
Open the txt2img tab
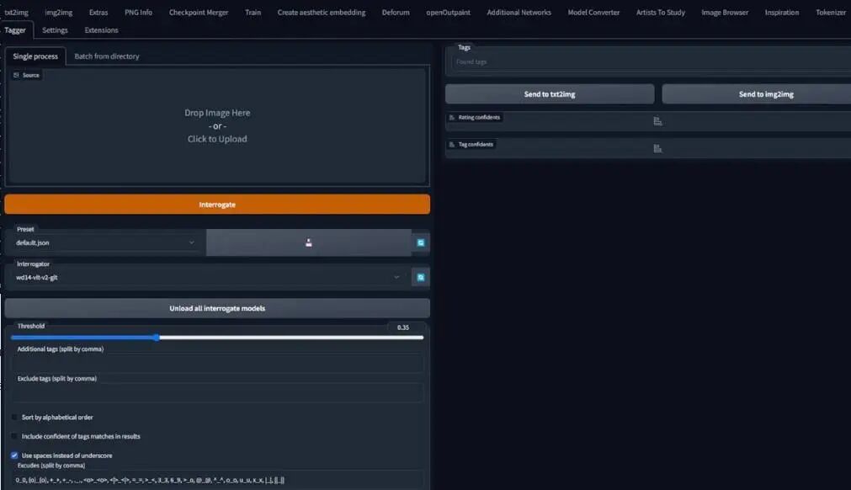[16, 12]
